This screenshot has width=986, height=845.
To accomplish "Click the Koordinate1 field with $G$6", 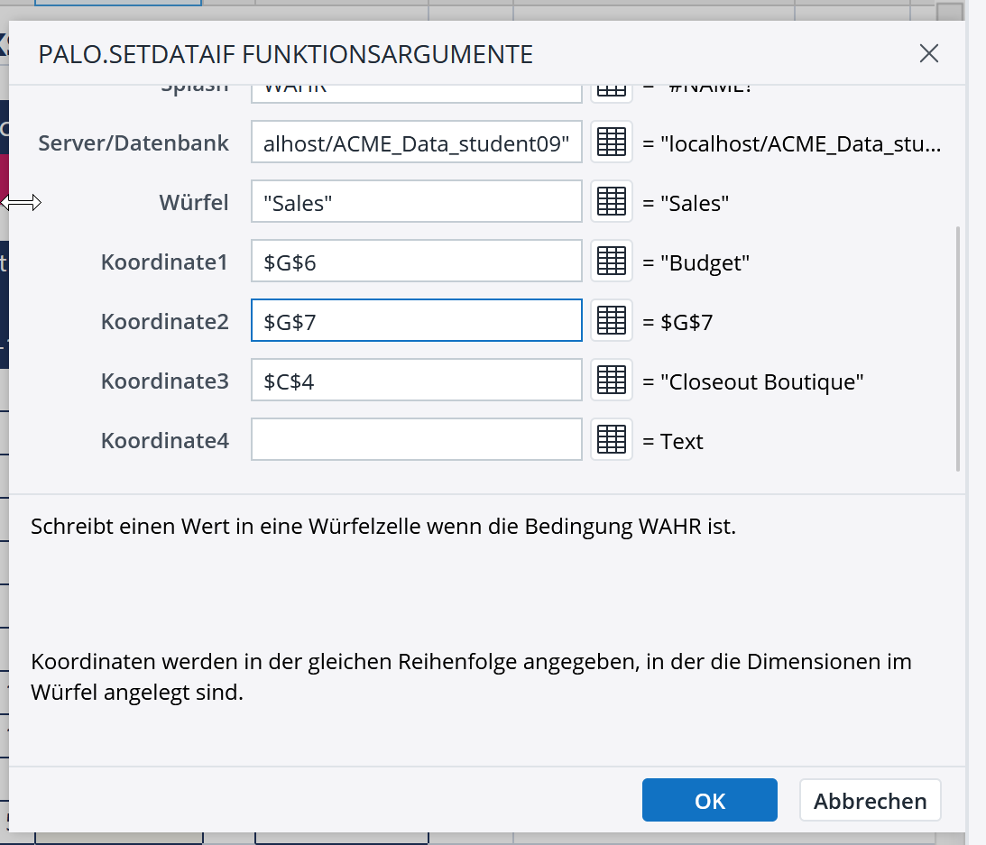I will pos(416,262).
